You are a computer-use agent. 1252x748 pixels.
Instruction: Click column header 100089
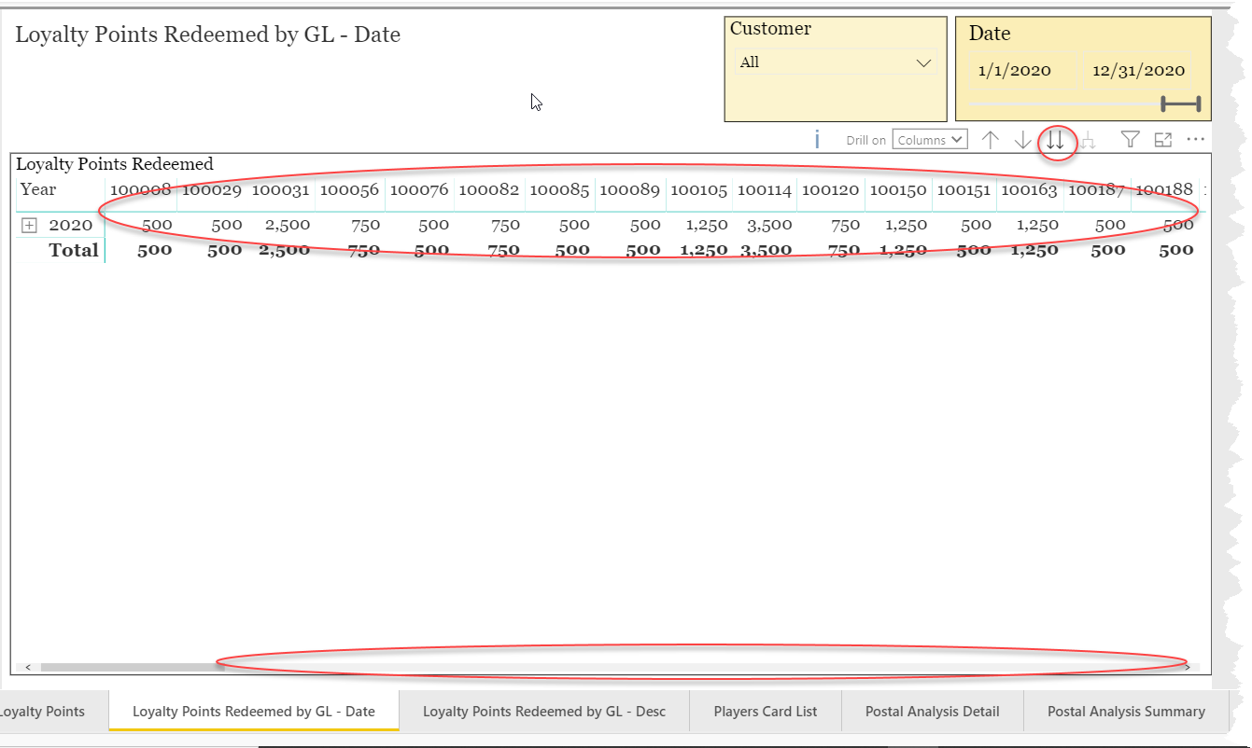(631, 189)
